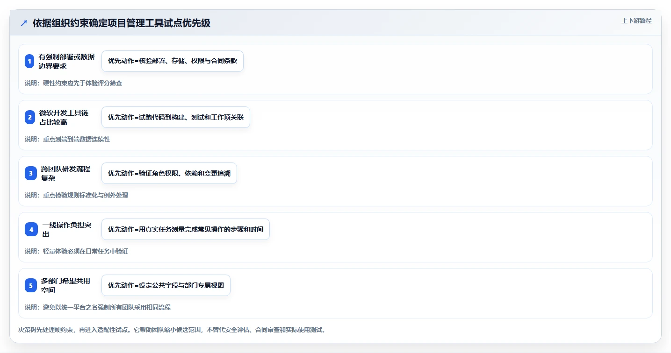
Task: Click action 设定公共字段与部门专属视图
Action: click(166, 285)
